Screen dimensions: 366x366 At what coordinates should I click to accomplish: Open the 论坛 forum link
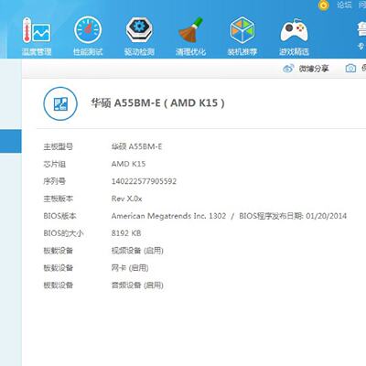pos(344,5)
